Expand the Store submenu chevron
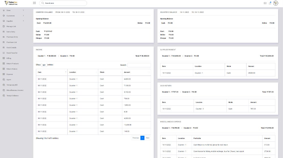The width and height of the screenshot is (283, 158). [x=23, y=10]
